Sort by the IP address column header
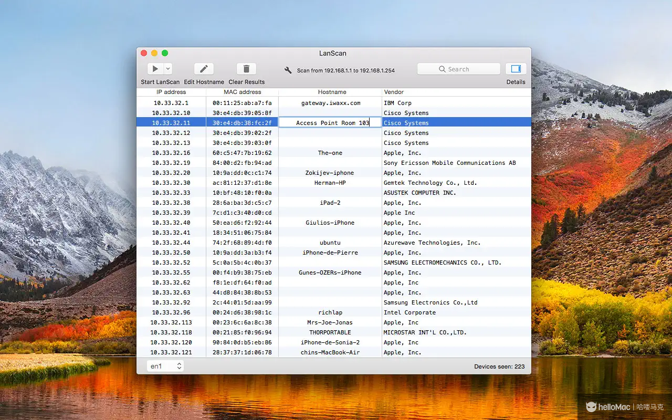Screen dimensions: 672x420 pyautogui.click(x=171, y=92)
